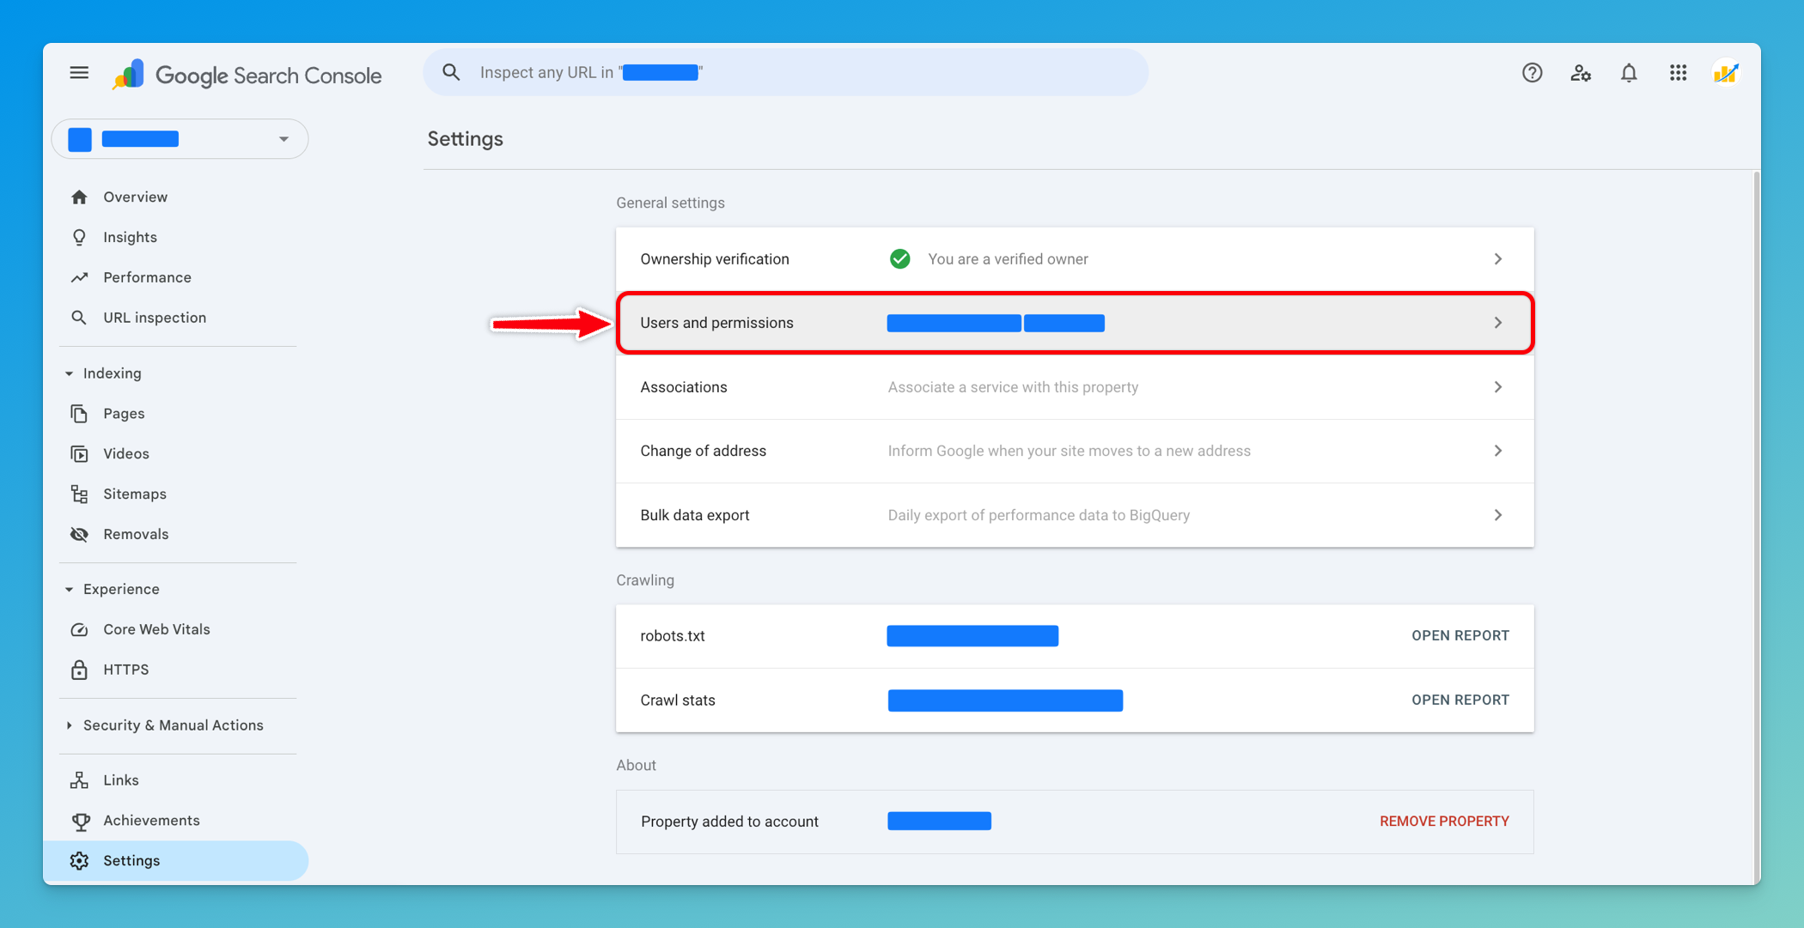Viewport: 1804px width, 928px height.
Task: Select the Insights lightbulb icon
Action: [79, 237]
